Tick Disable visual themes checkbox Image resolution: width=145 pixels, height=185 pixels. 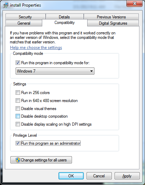[18, 108]
